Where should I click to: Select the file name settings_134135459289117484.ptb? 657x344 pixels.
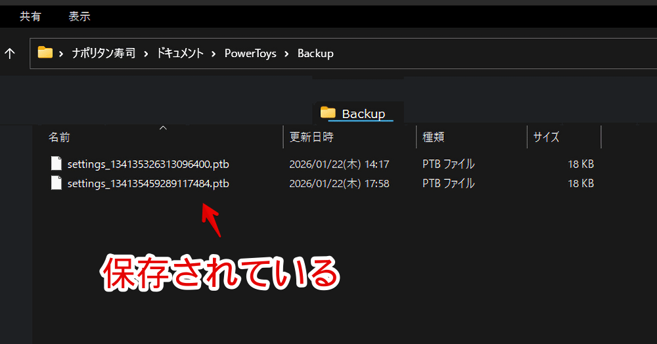click(148, 184)
